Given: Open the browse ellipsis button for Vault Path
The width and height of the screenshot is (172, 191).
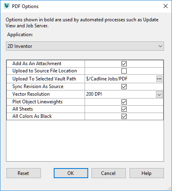Looking at the screenshot, I should click(159, 79).
